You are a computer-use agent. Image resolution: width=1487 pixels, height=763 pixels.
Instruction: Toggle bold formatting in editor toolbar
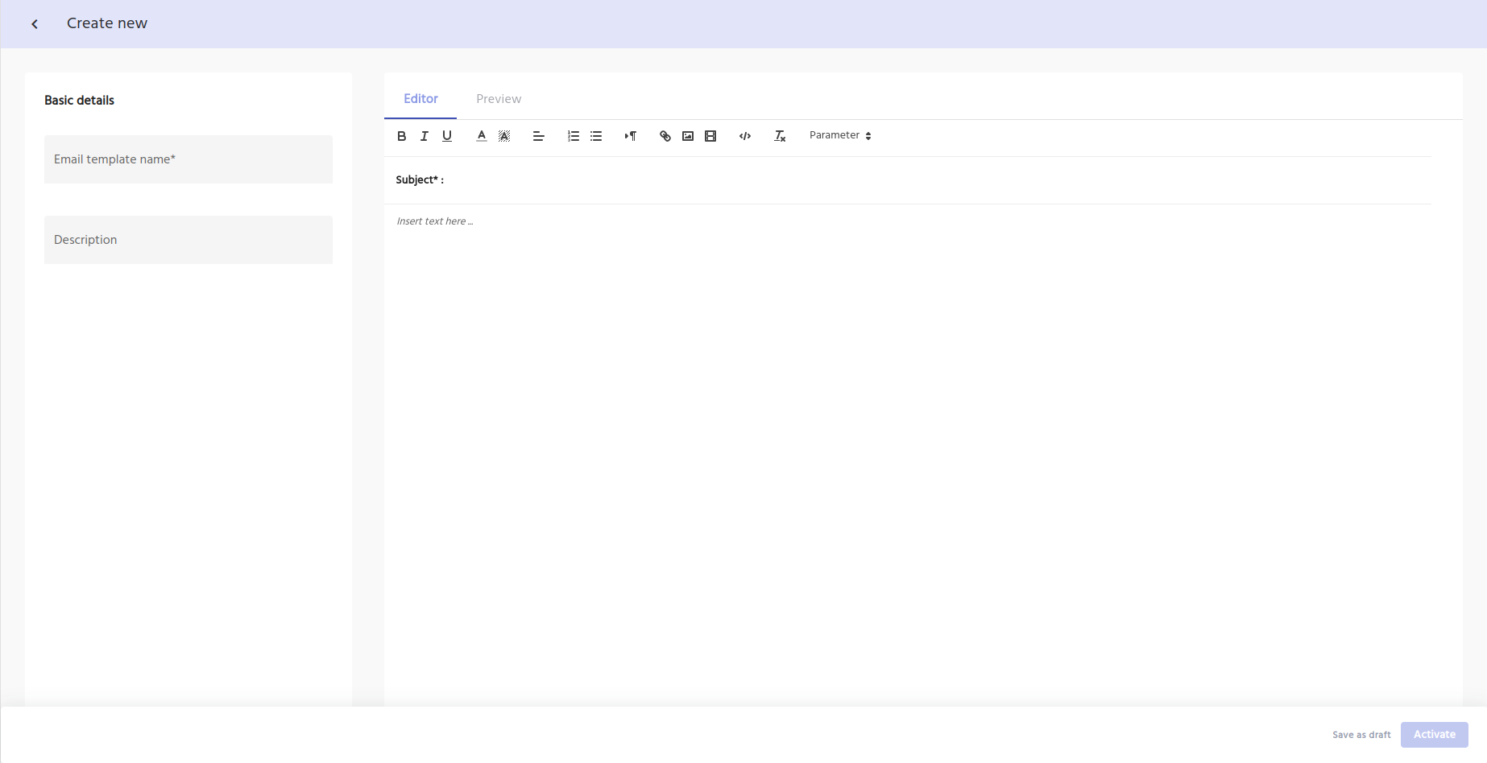[x=401, y=136]
